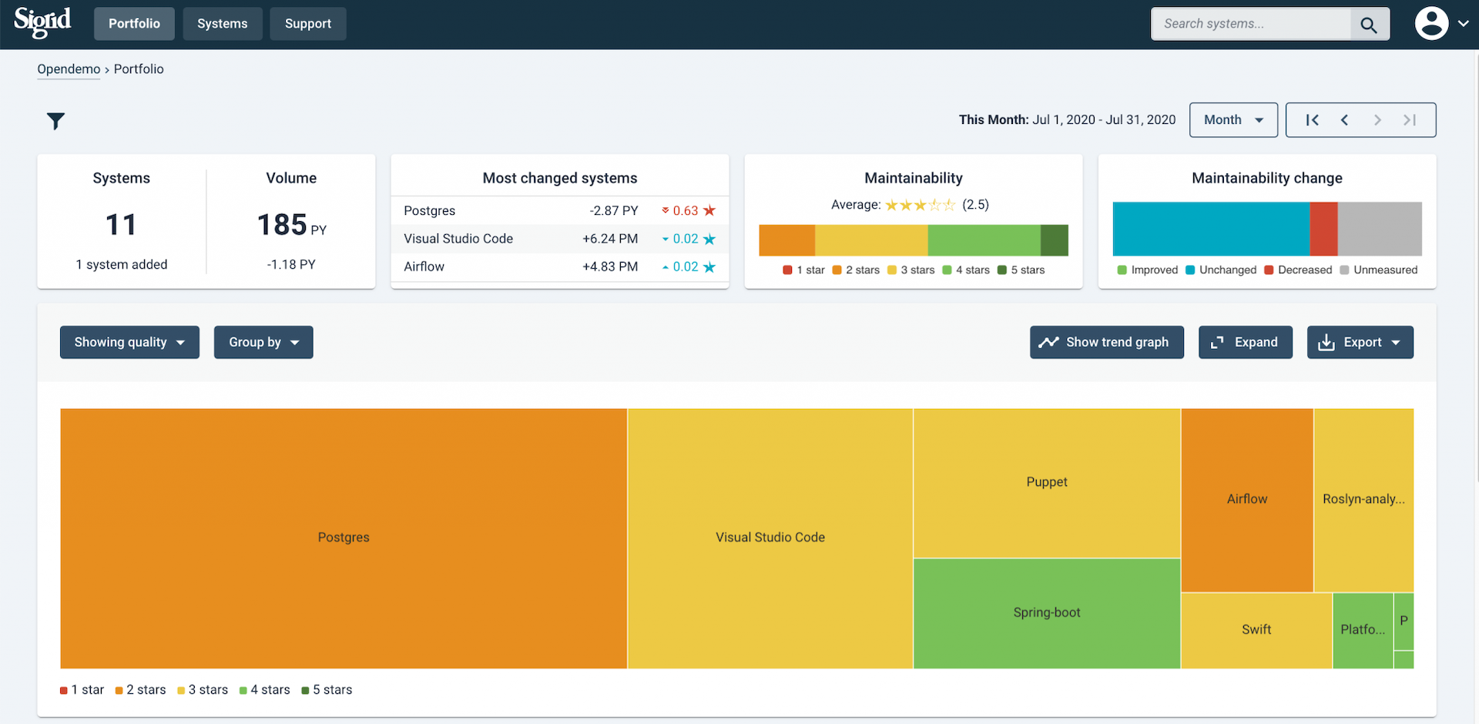Viewport: 1479px width, 724px height.
Task: Jump to last period arrow
Action: [x=1410, y=120]
